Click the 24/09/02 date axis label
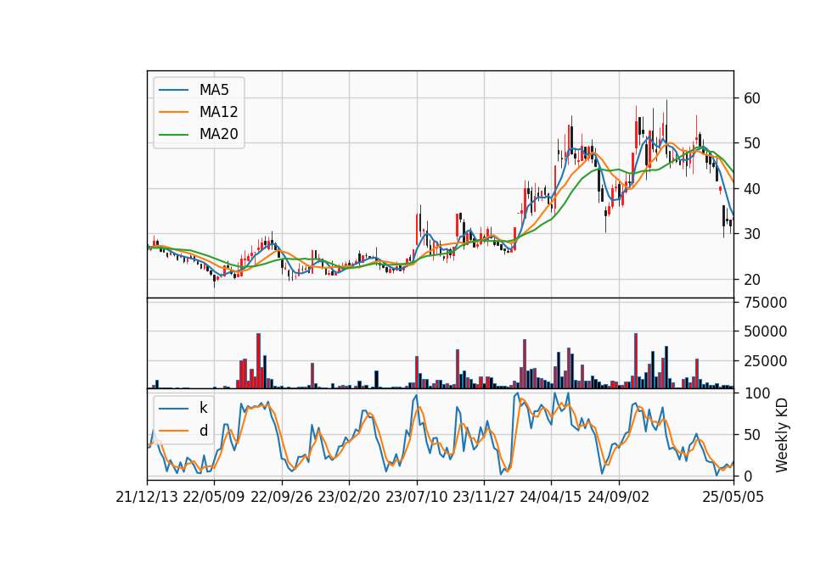 click(619, 498)
